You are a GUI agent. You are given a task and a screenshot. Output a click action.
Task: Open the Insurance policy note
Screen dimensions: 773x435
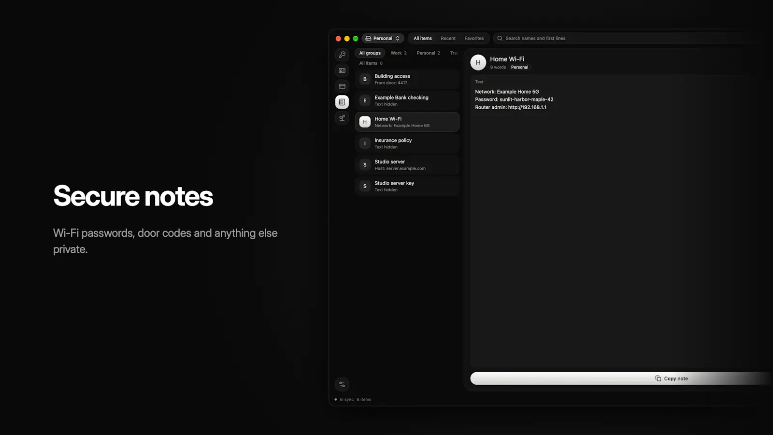(407, 144)
